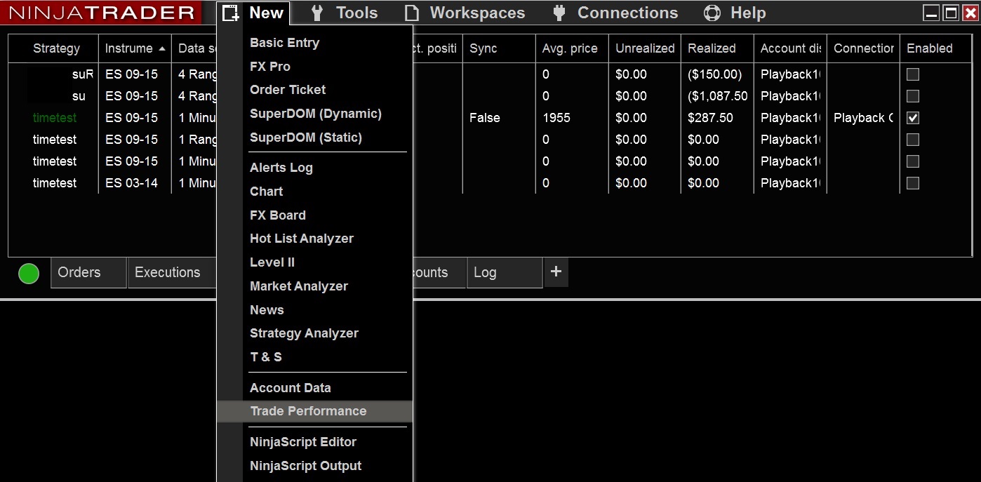Choose SuperDOM (Static)
This screenshot has width=981, height=482.
pyautogui.click(x=306, y=138)
